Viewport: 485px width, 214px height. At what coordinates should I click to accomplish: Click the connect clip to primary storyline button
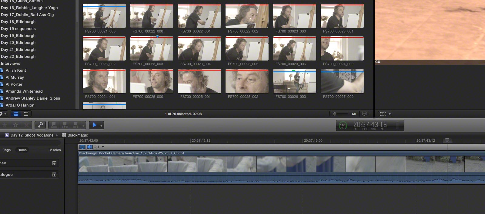point(54,125)
